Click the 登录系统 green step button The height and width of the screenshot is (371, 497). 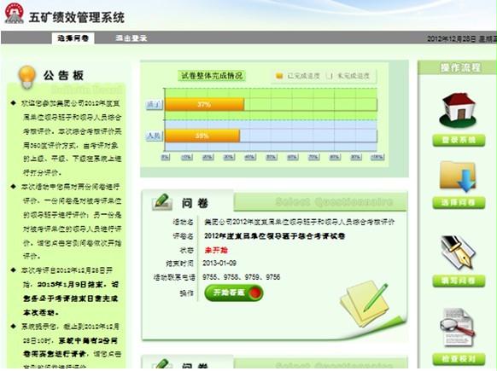point(459,140)
